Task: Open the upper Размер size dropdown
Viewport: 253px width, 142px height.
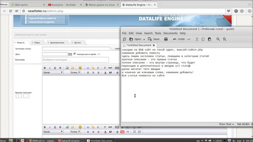Action: (x=76, y=73)
